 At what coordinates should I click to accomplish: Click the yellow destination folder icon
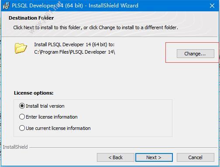pos(21,48)
